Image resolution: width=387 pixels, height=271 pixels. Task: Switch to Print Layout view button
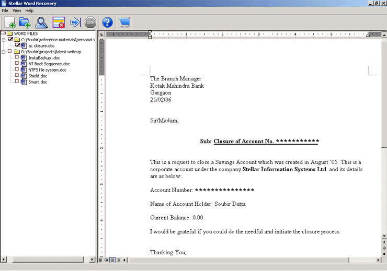(112, 260)
